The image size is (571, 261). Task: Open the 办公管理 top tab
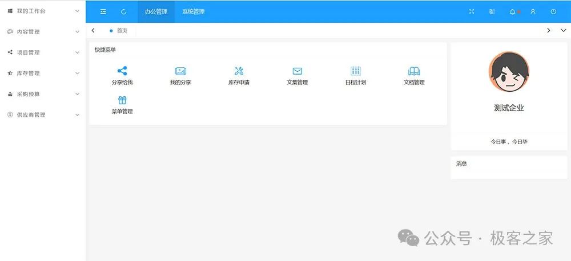coord(156,11)
